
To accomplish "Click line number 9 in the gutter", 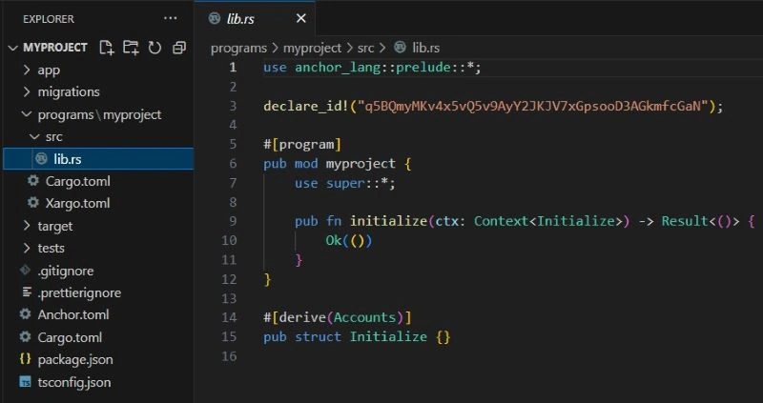I will pyautogui.click(x=233, y=221).
